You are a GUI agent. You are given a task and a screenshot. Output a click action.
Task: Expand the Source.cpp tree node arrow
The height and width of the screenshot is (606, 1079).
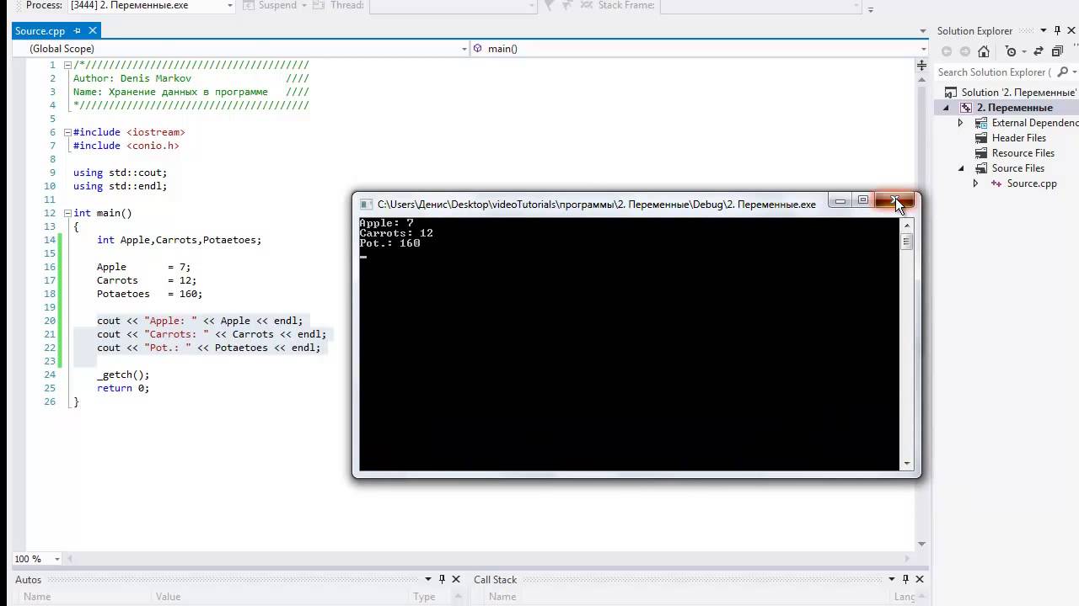point(975,183)
